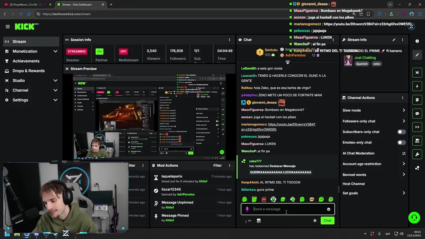Click the zeko stream tag
The image size is (425, 239).
pos(377,64)
